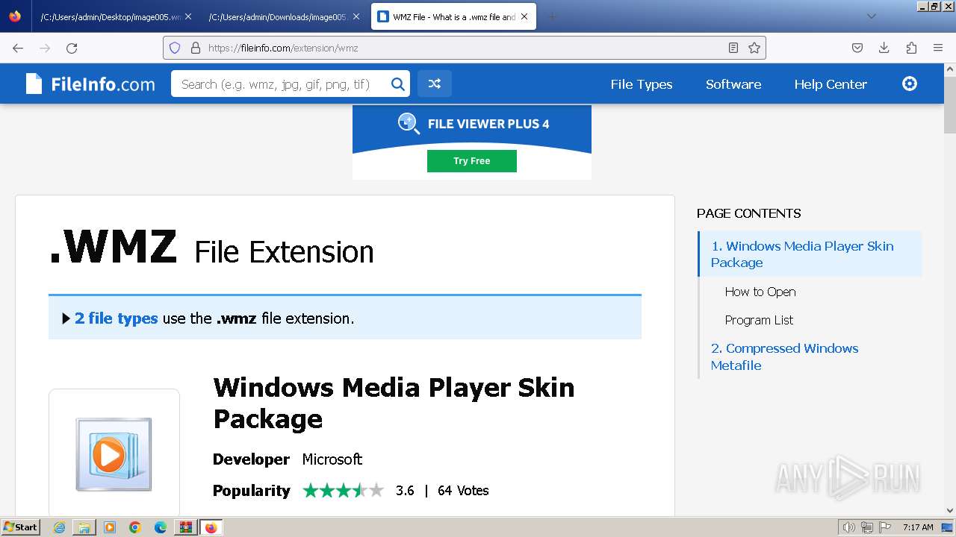
Task: Click the random shuffle file type button
Action: [x=435, y=84]
